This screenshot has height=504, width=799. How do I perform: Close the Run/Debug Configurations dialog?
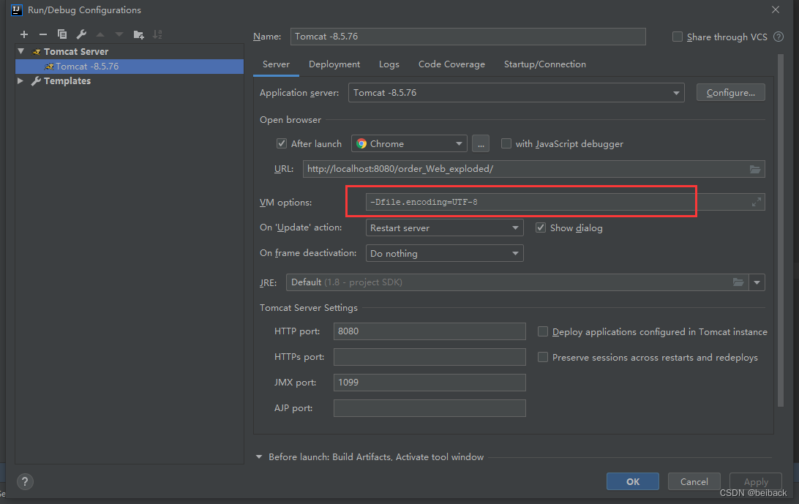776,10
